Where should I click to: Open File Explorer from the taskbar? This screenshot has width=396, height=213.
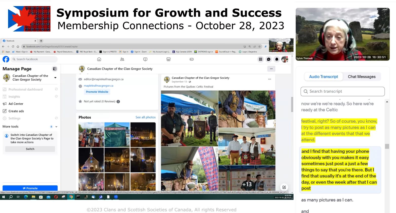coord(33,197)
